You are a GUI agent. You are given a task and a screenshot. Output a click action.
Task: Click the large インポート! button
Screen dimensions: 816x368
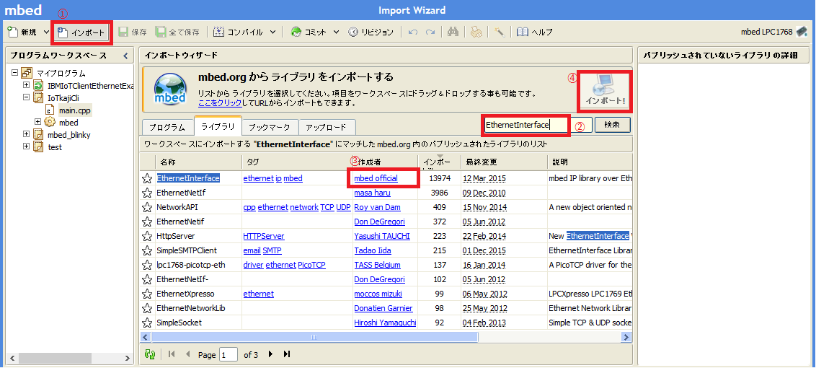pos(605,91)
